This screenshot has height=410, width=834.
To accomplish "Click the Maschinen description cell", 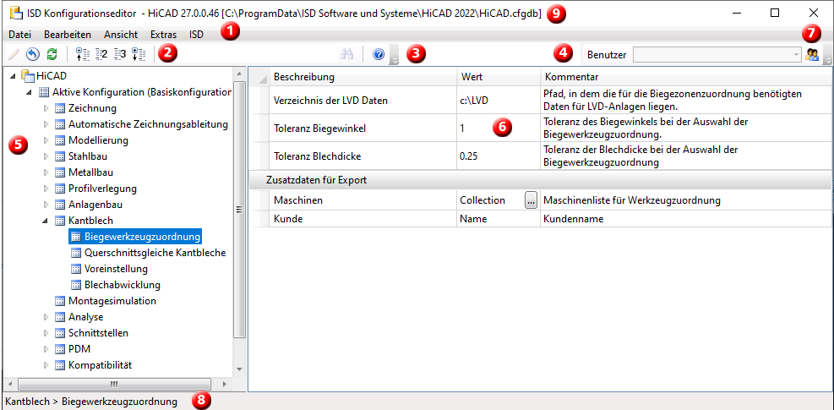I will (x=362, y=200).
